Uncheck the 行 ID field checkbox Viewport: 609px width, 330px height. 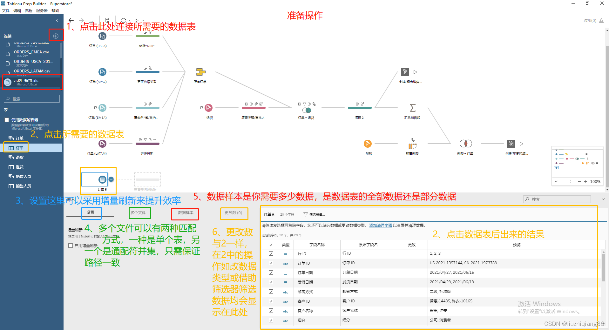tap(271, 253)
